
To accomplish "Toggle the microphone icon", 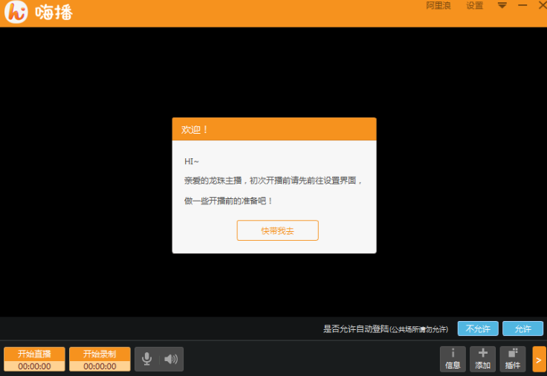I will click(147, 359).
